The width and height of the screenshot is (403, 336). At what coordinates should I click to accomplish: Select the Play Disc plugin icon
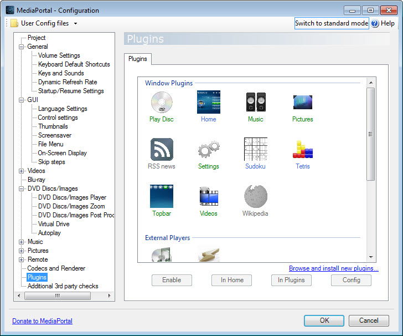(162, 102)
